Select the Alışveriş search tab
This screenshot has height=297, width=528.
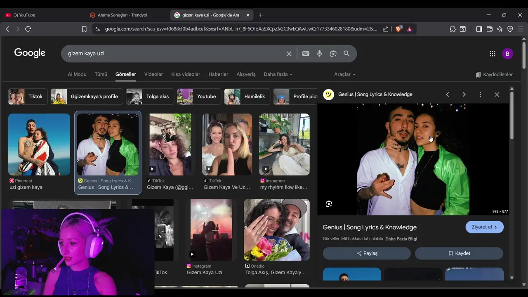(x=246, y=74)
